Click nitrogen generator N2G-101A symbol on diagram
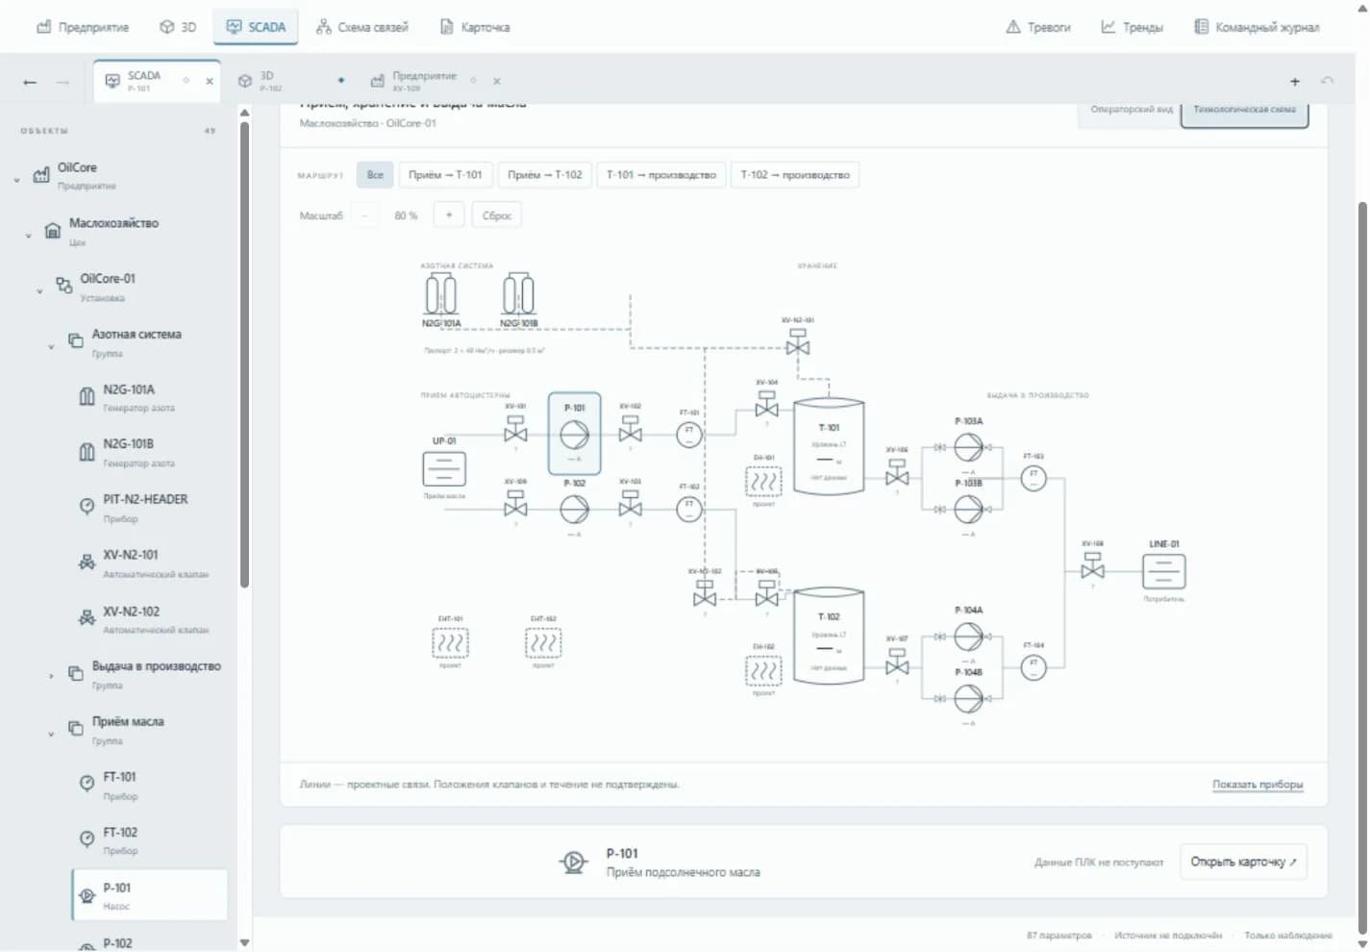The height and width of the screenshot is (952, 1370). click(x=441, y=294)
